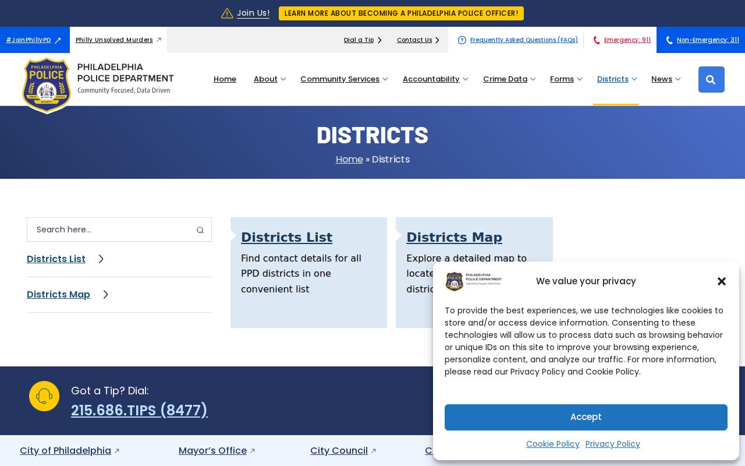Open Frequently Asked Questions (FAQs)

click(524, 40)
